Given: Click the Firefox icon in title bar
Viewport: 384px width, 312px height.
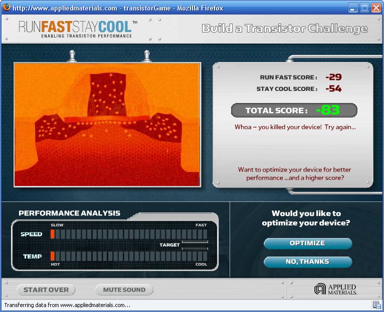Looking at the screenshot, I should tap(7, 7).
